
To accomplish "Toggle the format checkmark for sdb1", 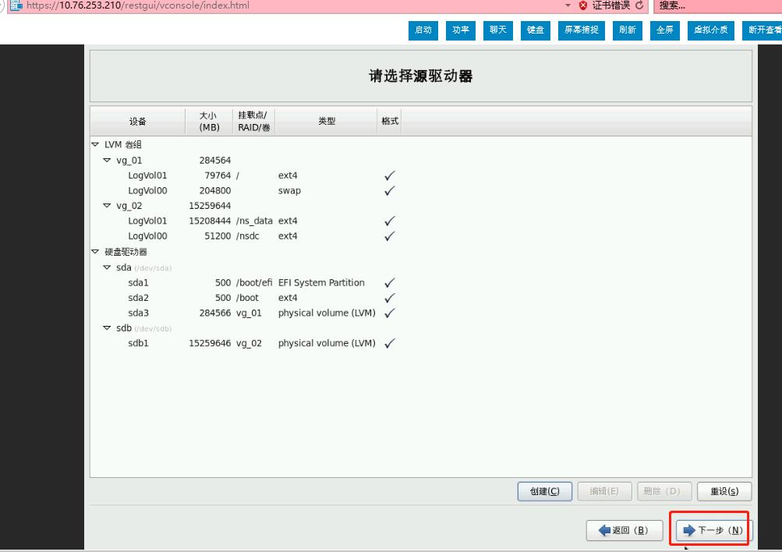I will click(x=389, y=343).
